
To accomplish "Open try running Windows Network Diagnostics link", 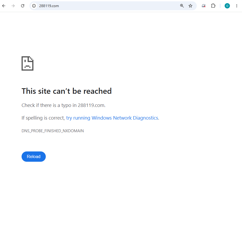I will pyautogui.click(x=112, y=118).
